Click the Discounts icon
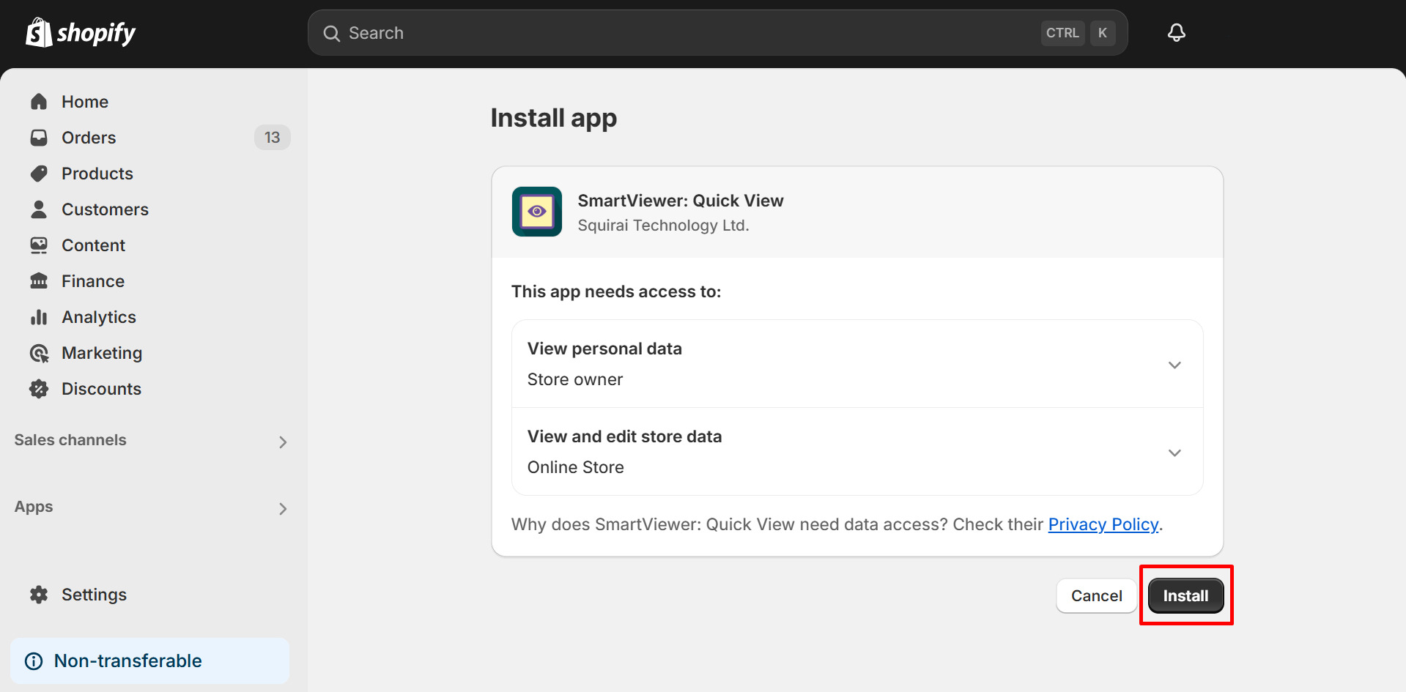This screenshot has width=1406, height=692. [39, 388]
